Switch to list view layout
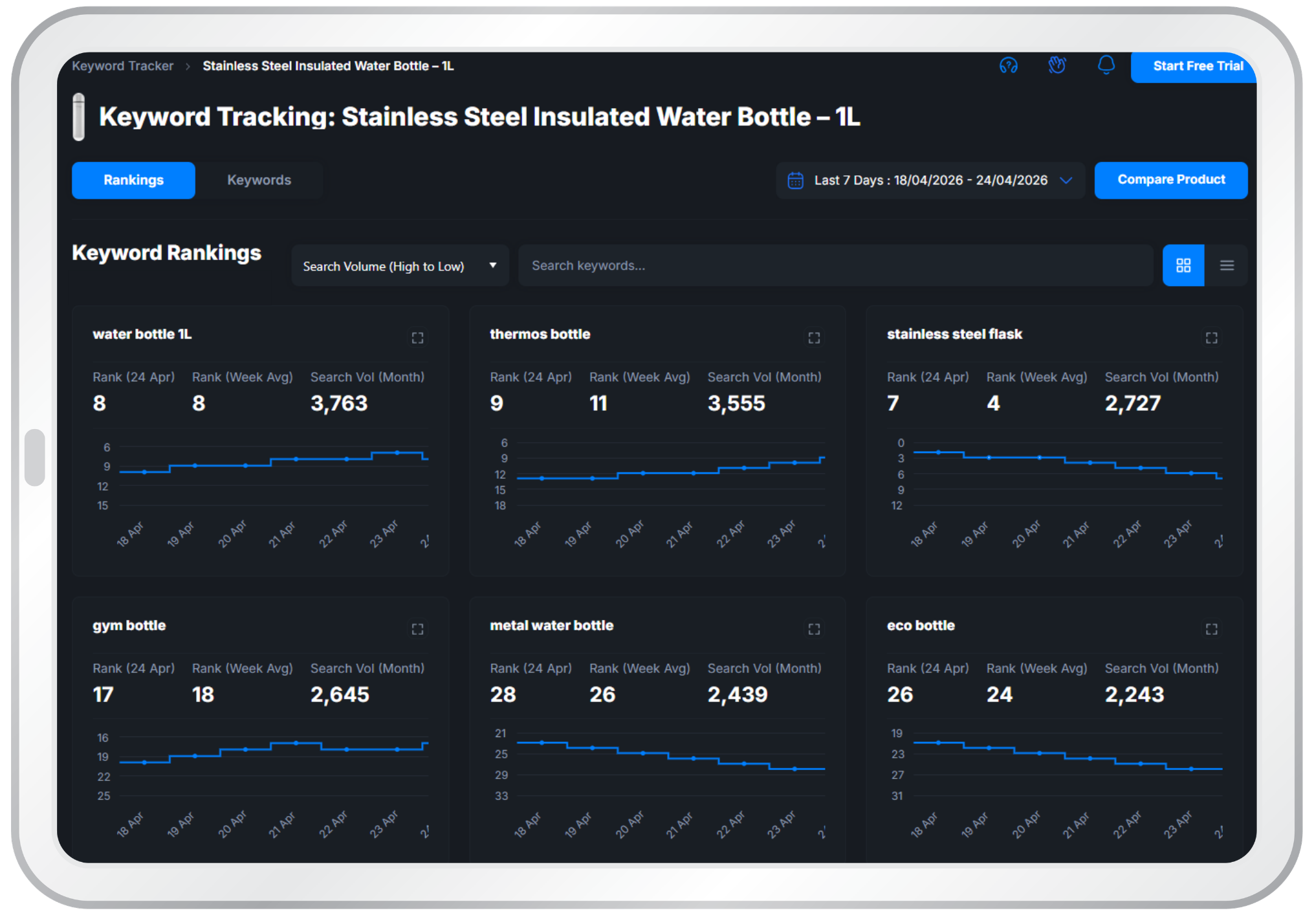1314x915 pixels. (x=1227, y=265)
